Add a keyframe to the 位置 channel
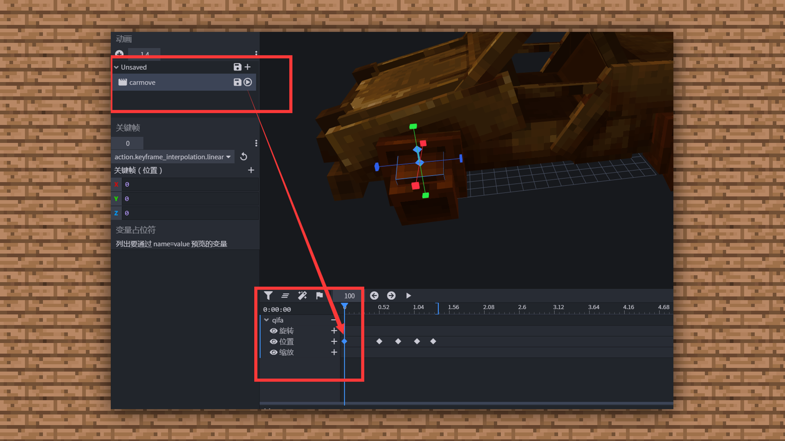The height and width of the screenshot is (441, 785). pyautogui.click(x=334, y=341)
